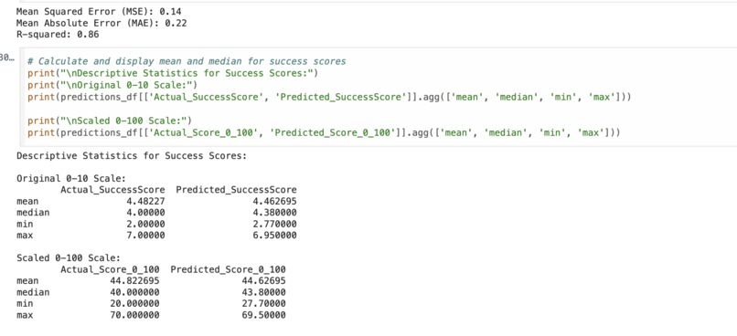The image size is (737, 336).
Task: Click the print Descriptive Statistics code line
Action: pos(173,73)
